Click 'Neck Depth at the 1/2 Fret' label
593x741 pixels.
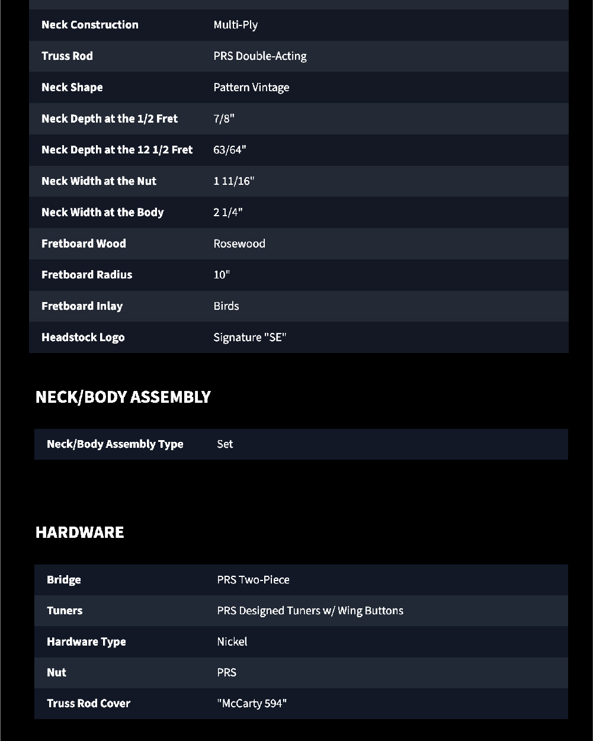tap(109, 118)
